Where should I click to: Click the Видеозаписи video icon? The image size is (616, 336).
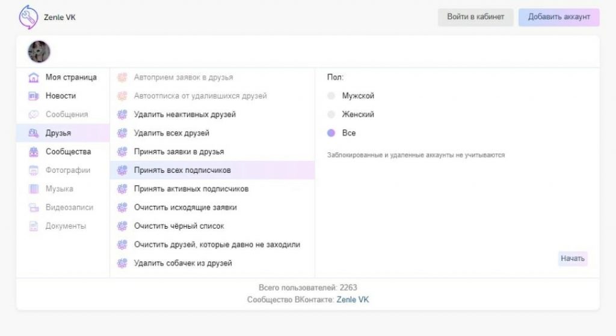34,208
